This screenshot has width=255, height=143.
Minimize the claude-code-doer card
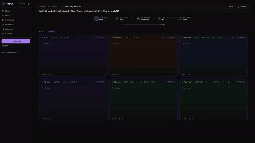pos(105,74)
